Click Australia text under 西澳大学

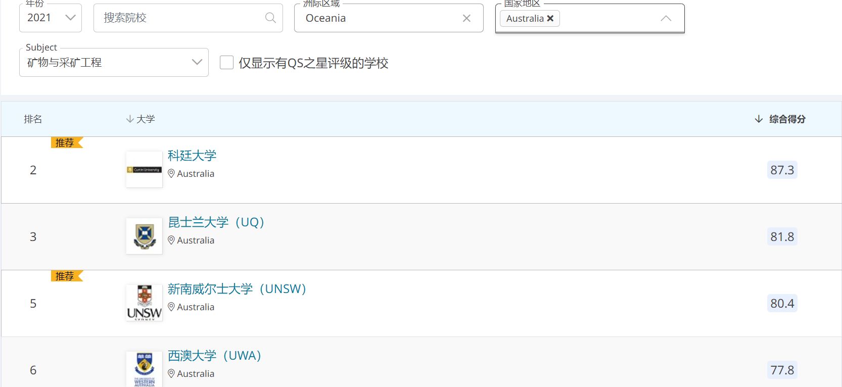point(196,373)
